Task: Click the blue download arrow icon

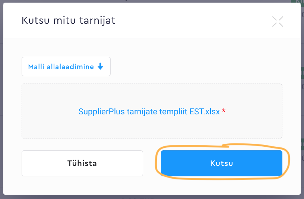Action: [100, 66]
